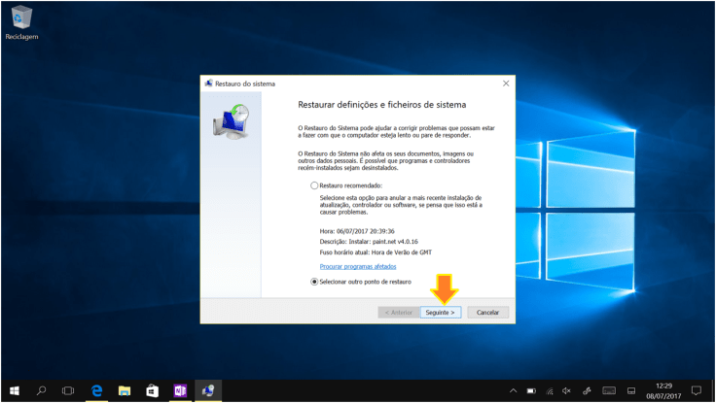Open the Reciclagem desktop icon
Image resolution: width=716 pixels, height=403 pixels.
click(x=20, y=19)
